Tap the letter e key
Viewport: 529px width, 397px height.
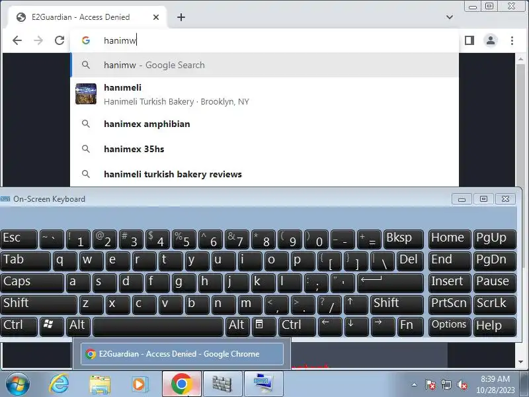[118, 261]
